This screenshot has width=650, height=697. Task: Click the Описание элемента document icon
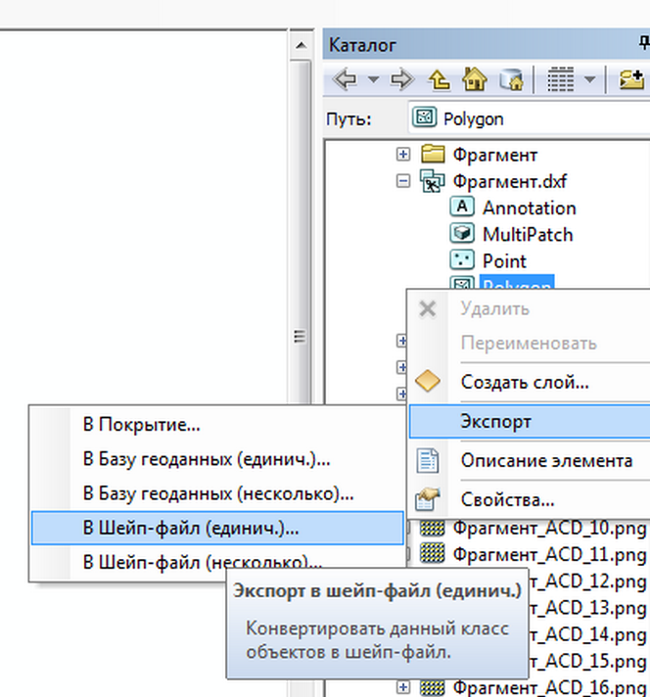tap(428, 460)
